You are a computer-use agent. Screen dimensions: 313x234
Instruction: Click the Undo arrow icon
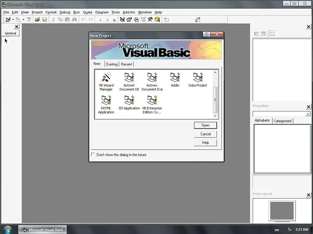tap(83, 19)
